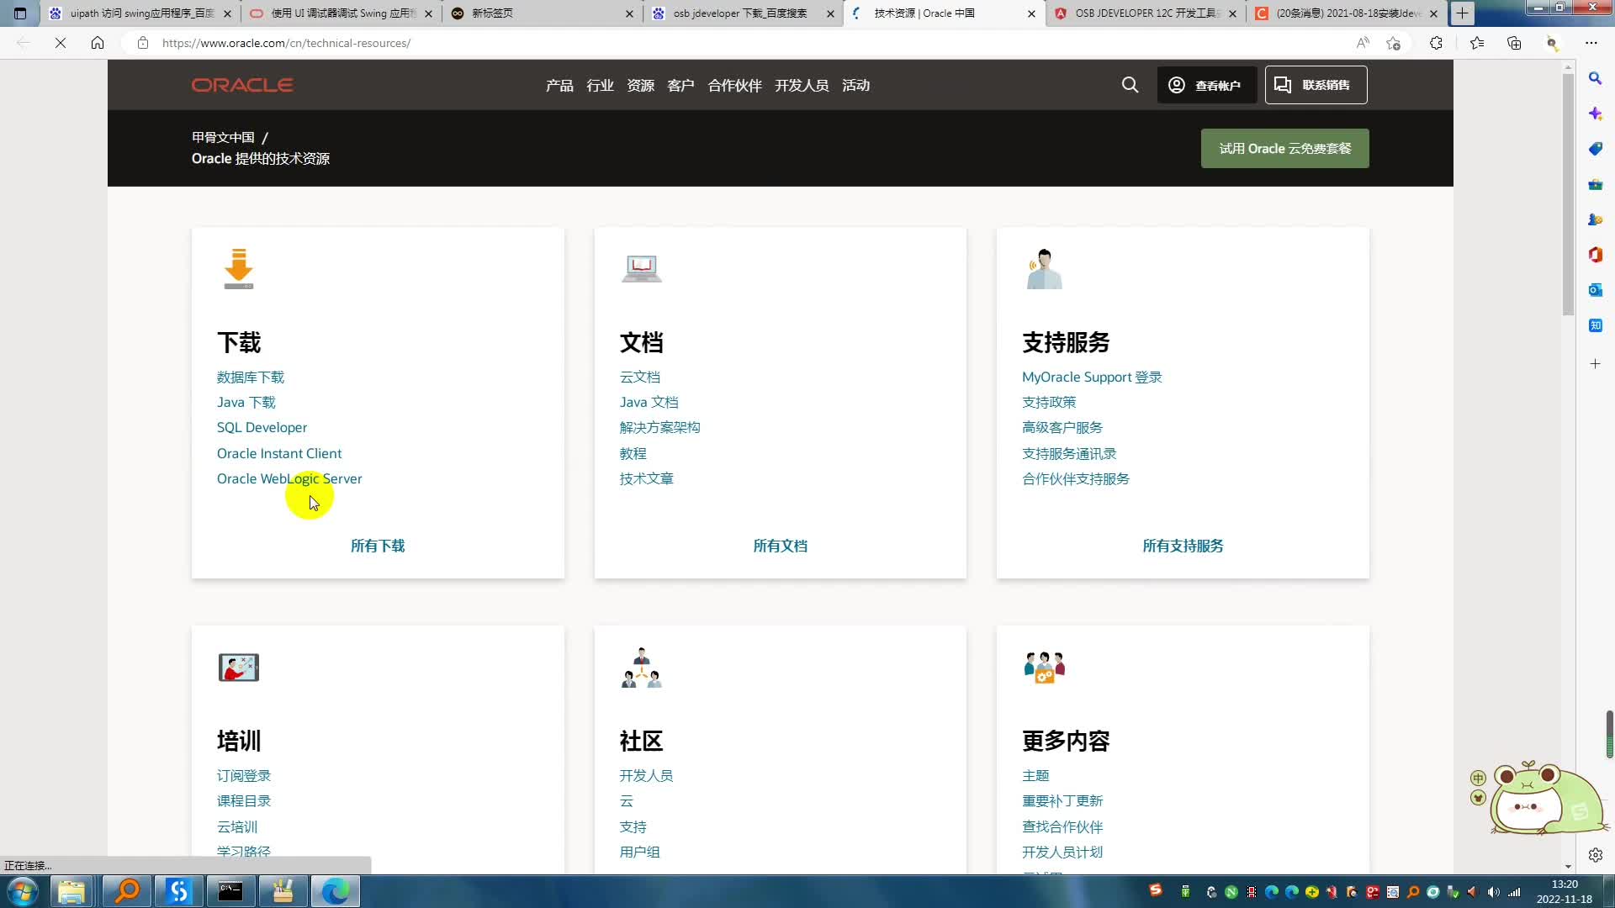Click the documentation laptop card icon
This screenshot has height=908, width=1615.
point(642,269)
